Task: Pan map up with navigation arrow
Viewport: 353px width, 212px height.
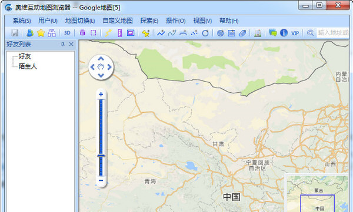Action: coord(101,59)
